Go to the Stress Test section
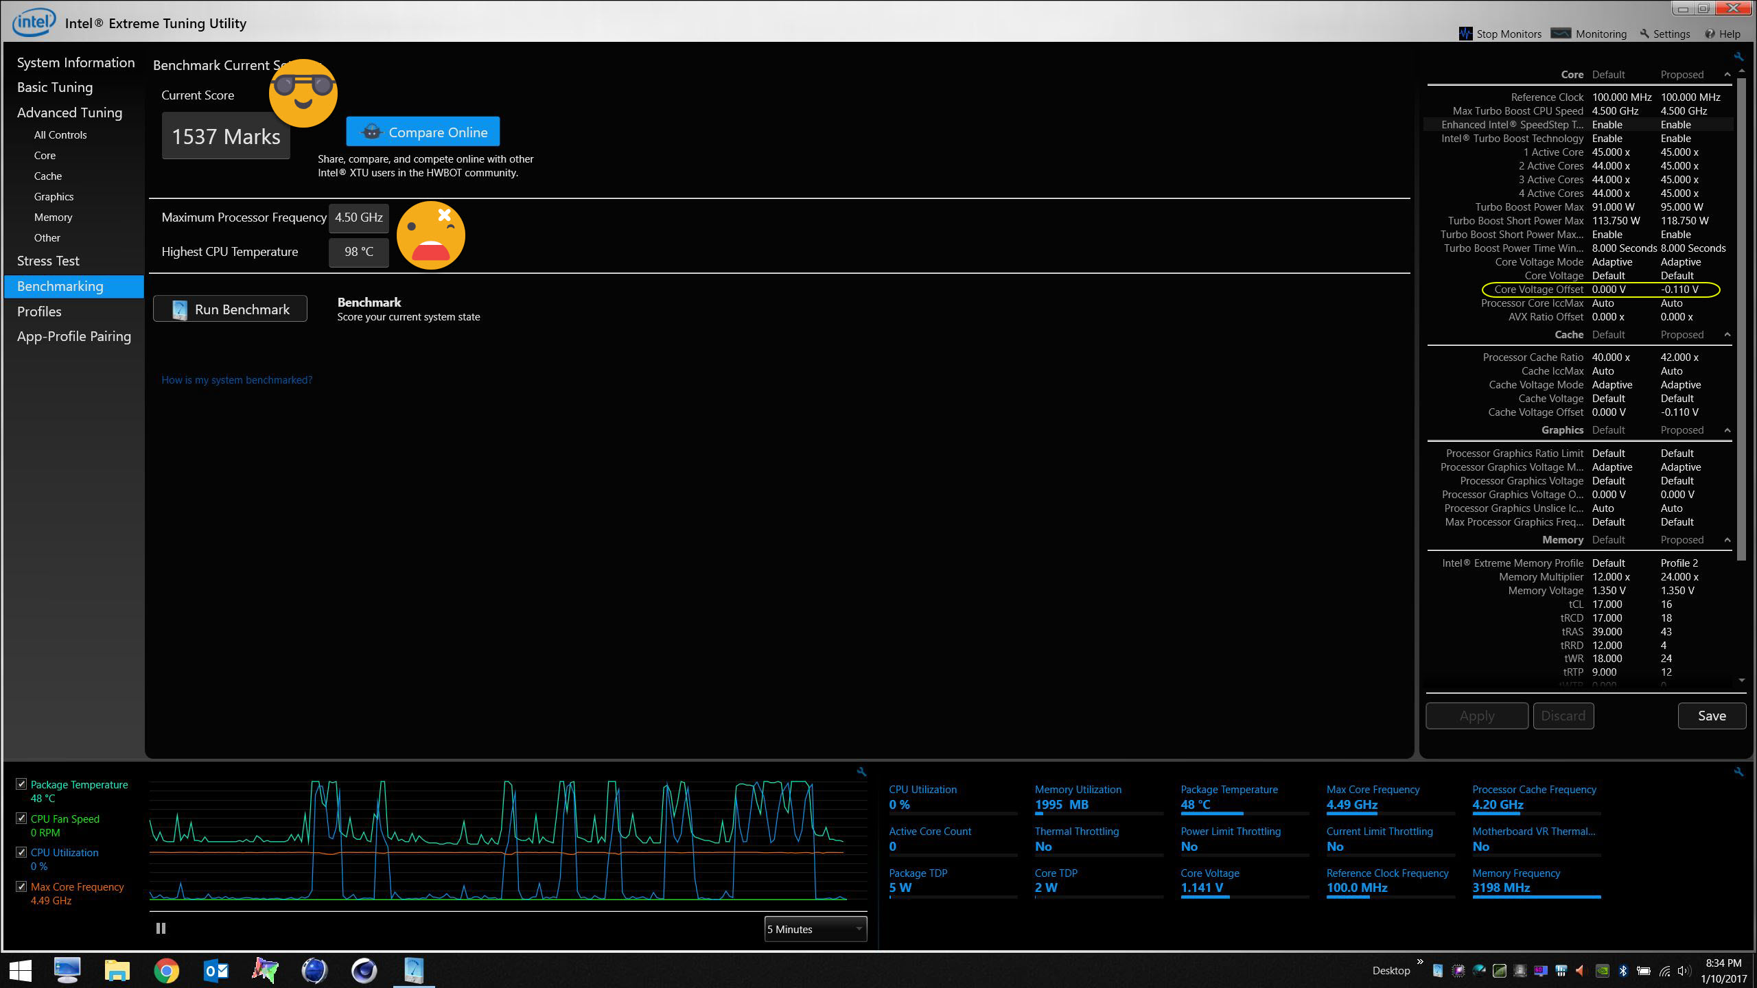 48,261
